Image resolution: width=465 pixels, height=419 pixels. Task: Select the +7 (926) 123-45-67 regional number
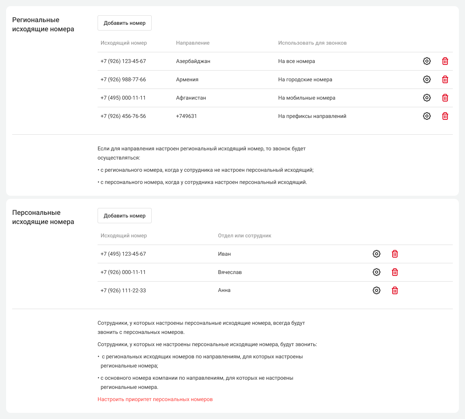(123, 61)
